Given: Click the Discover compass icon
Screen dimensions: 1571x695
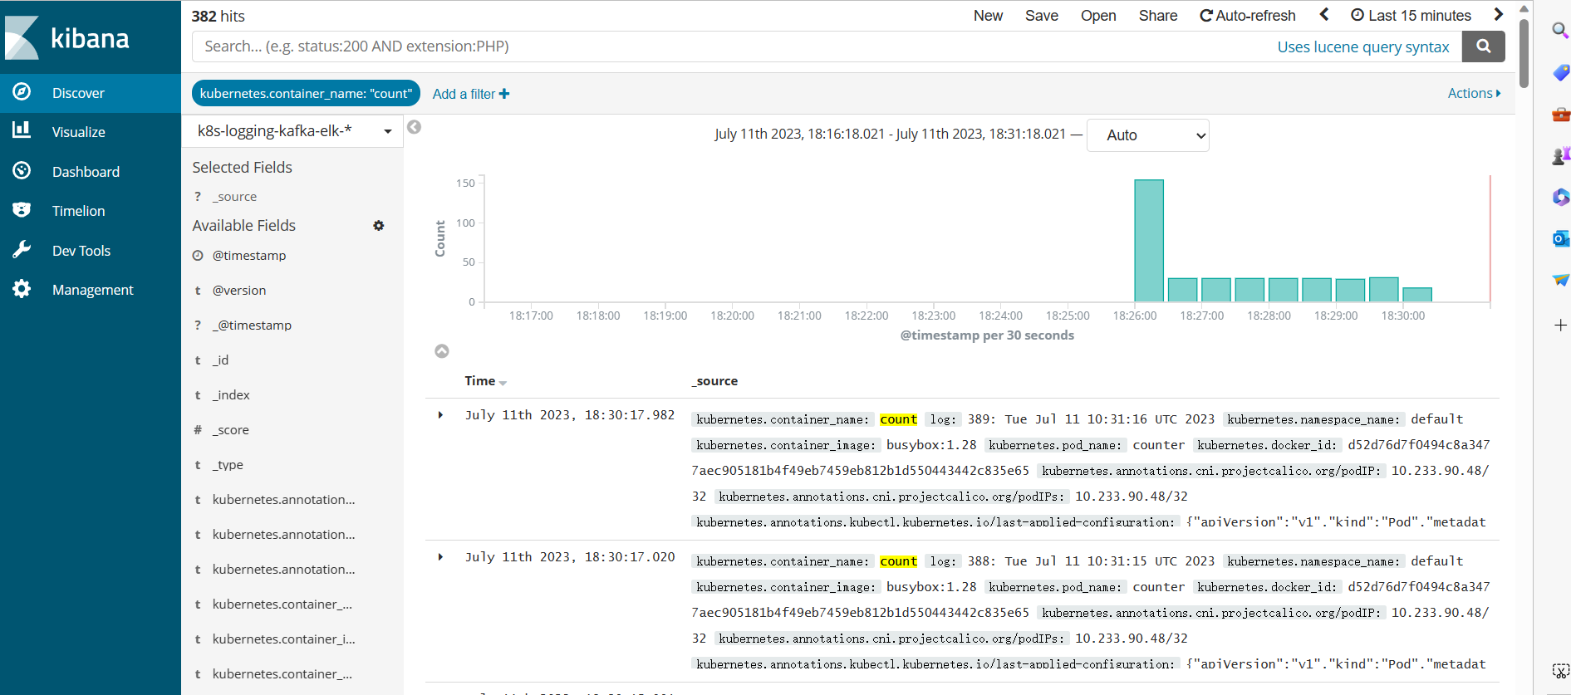Looking at the screenshot, I should tap(22, 92).
